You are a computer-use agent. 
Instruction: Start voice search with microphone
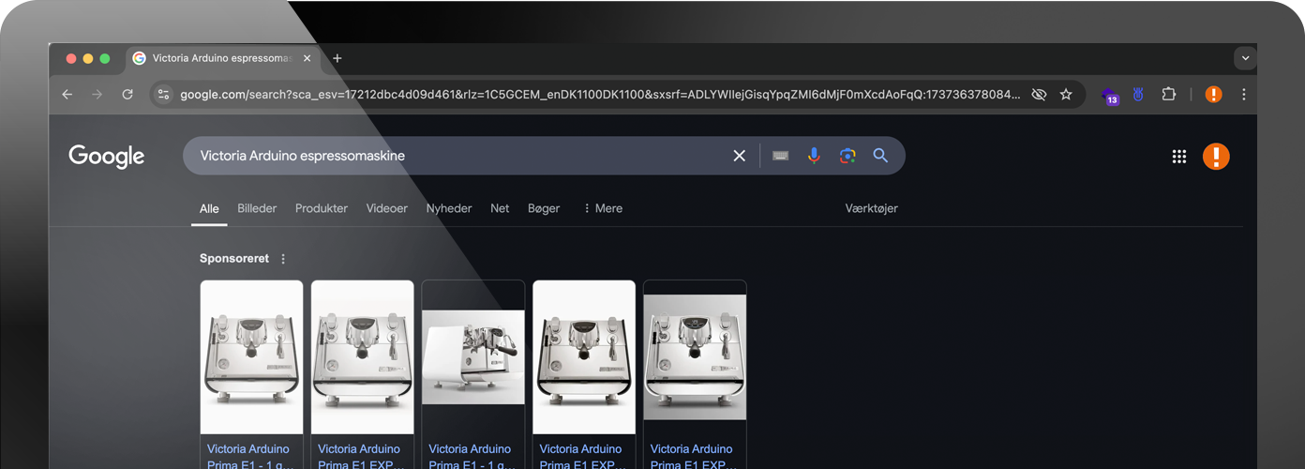(814, 156)
